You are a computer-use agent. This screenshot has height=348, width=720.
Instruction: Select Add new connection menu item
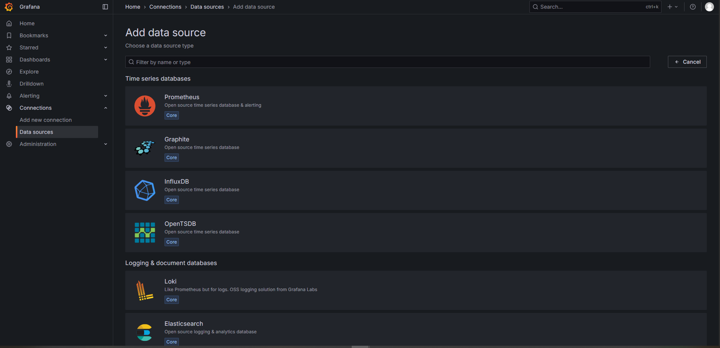pyautogui.click(x=46, y=120)
